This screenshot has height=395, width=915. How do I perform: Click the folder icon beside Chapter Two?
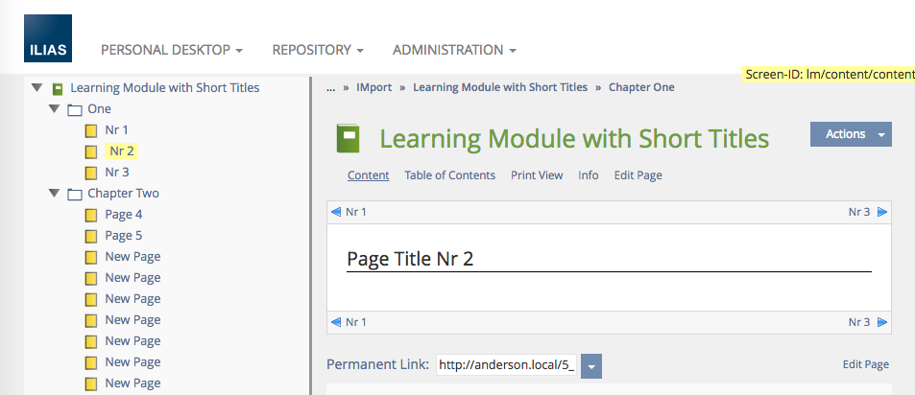pyautogui.click(x=74, y=194)
